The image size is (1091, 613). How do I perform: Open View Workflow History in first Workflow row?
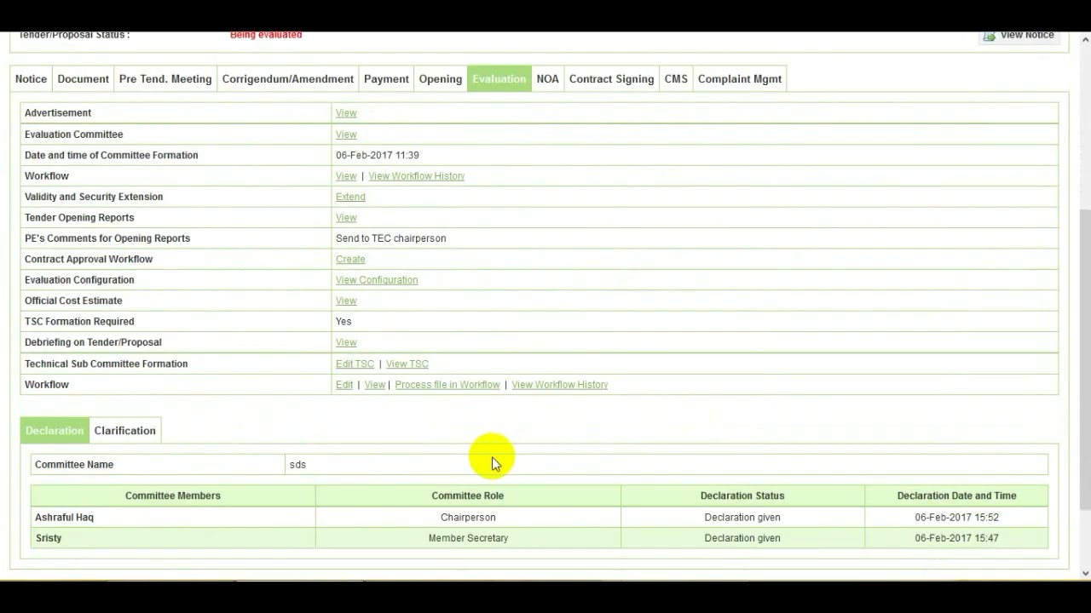coord(417,176)
